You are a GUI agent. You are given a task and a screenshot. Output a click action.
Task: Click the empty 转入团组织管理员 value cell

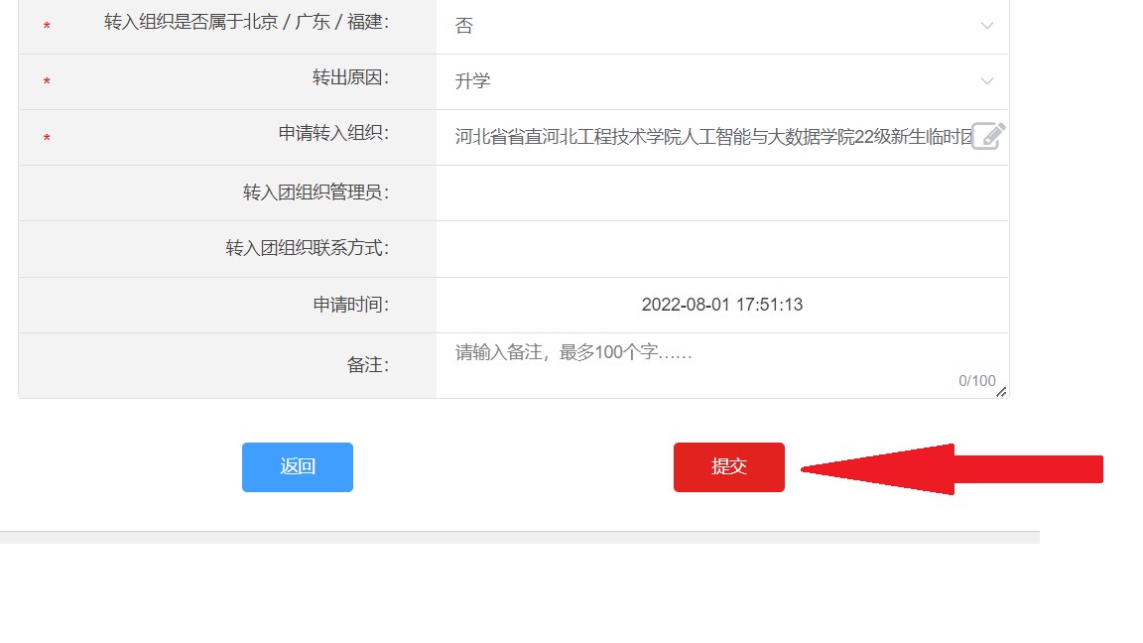click(721, 193)
